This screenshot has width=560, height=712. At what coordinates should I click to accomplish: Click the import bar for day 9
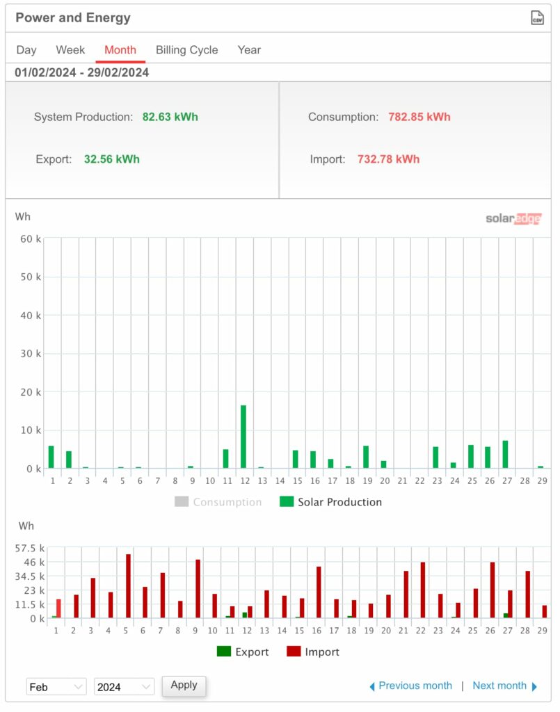198,588
